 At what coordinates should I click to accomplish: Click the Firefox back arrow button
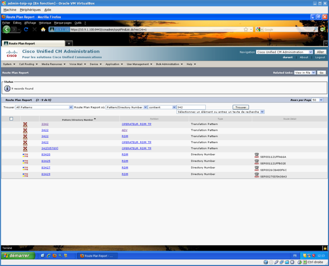[7, 29]
